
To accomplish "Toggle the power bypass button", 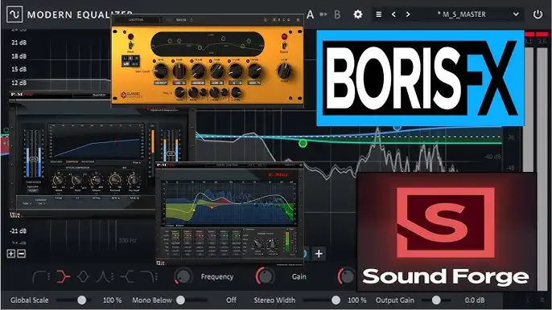I will click(x=538, y=14).
